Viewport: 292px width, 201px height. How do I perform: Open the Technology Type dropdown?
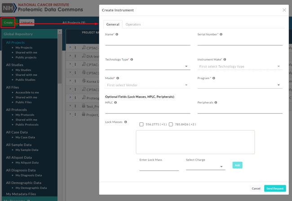tap(147, 67)
